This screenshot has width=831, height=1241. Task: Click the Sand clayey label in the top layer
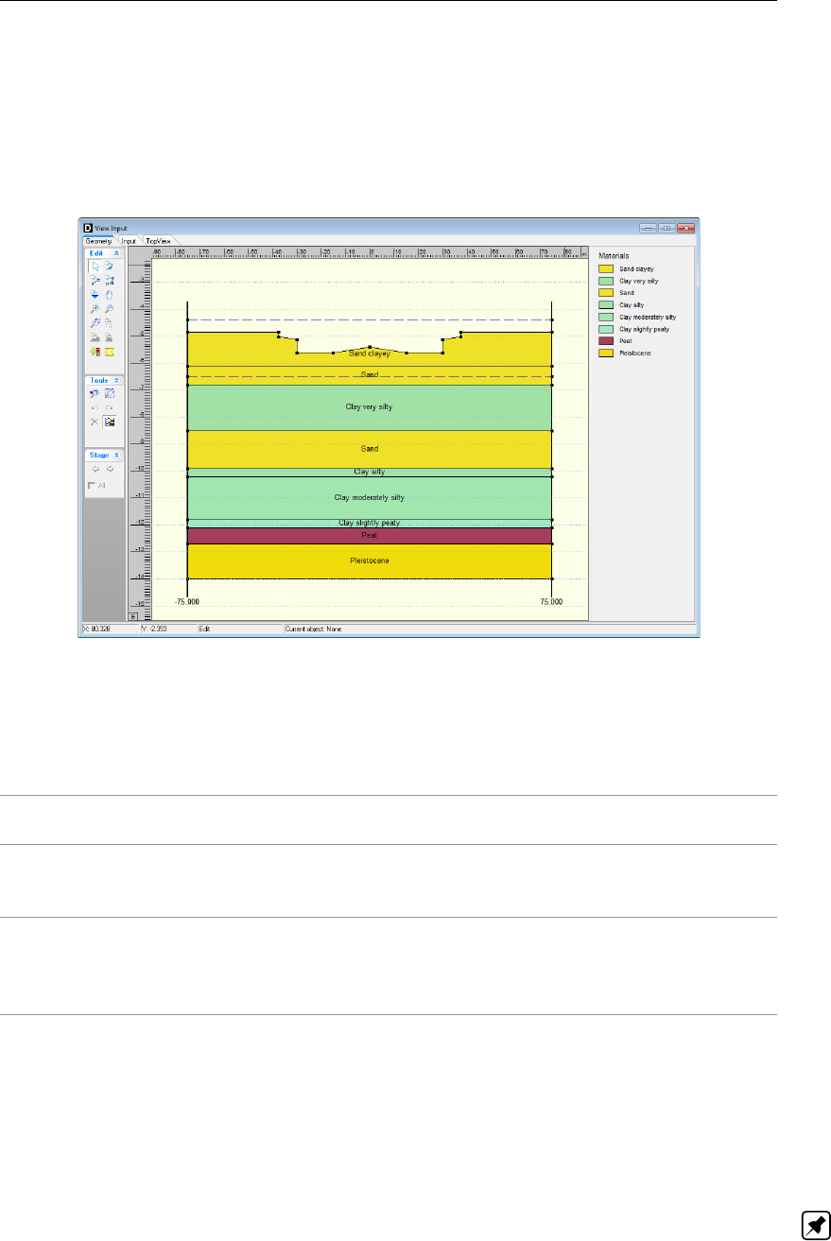[x=369, y=353]
